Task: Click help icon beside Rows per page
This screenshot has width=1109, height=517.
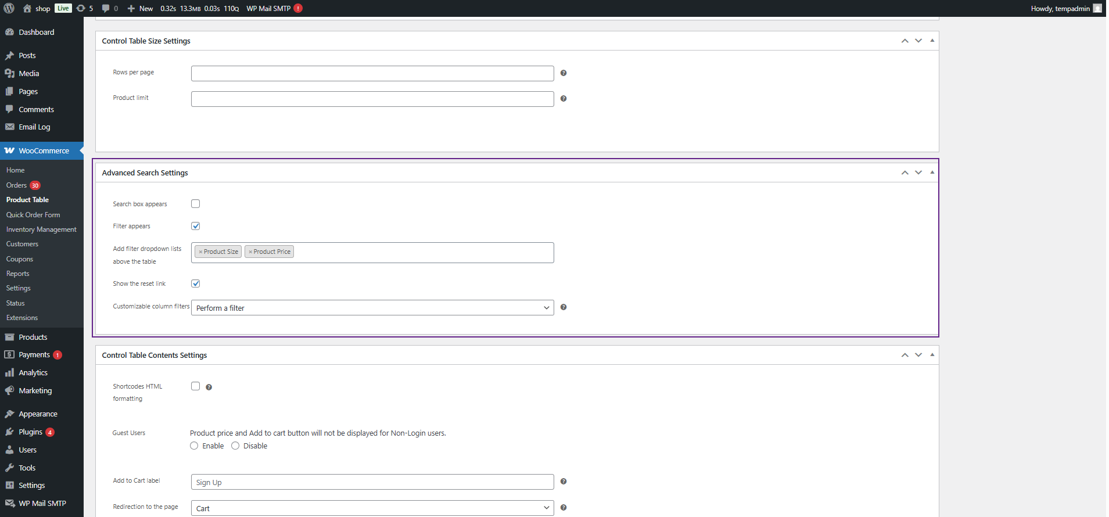Action: coord(563,73)
